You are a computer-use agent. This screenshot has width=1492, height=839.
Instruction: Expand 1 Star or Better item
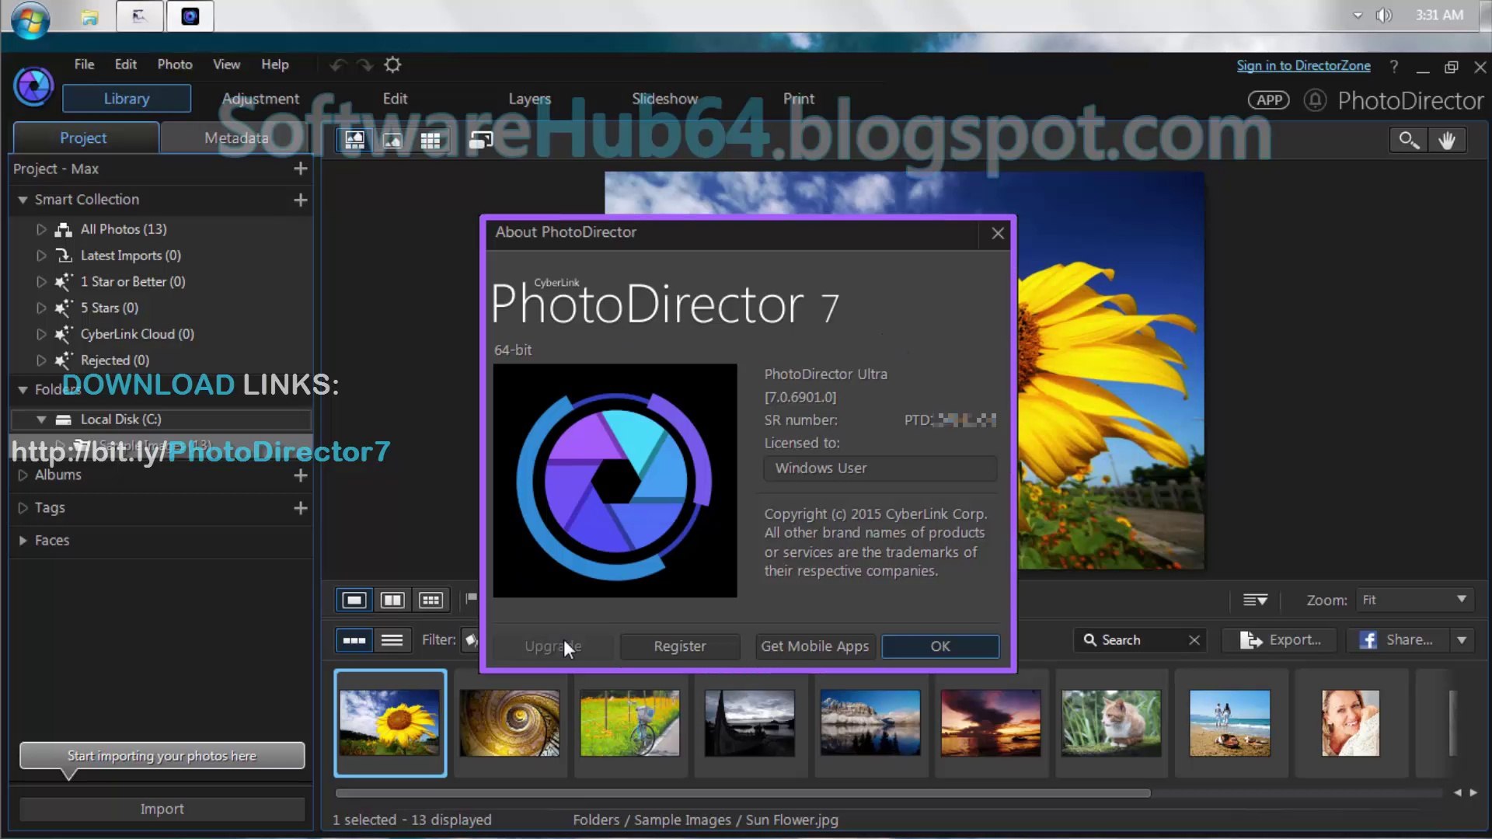(41, 282)
